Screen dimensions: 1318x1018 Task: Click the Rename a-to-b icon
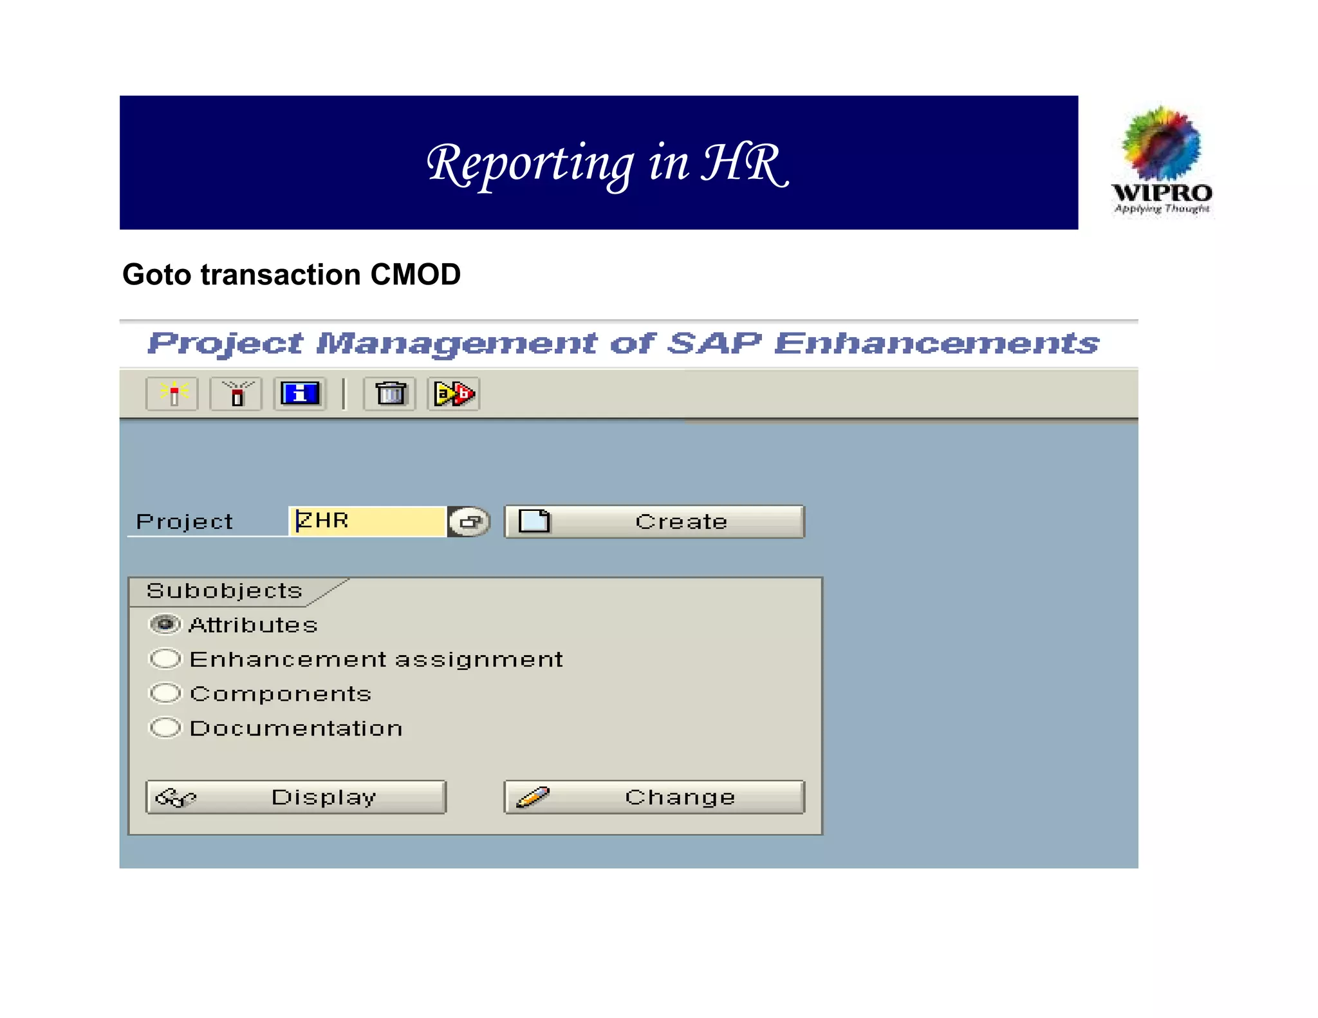[x=454, y=393]
